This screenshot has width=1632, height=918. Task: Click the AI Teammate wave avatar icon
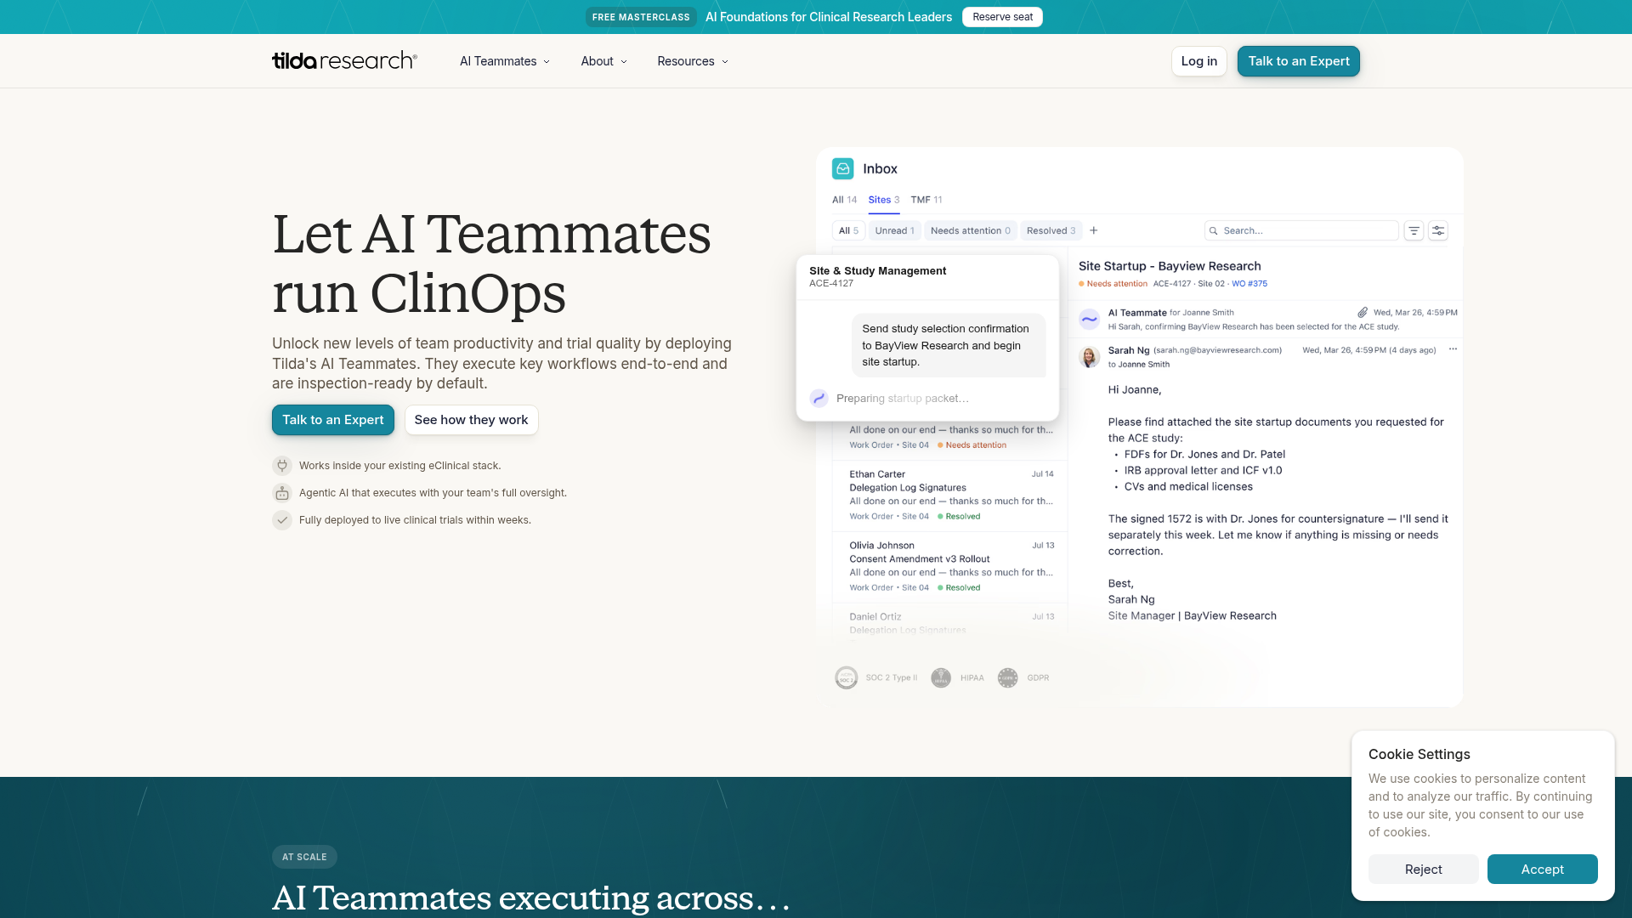click(x=1089, y=320)
